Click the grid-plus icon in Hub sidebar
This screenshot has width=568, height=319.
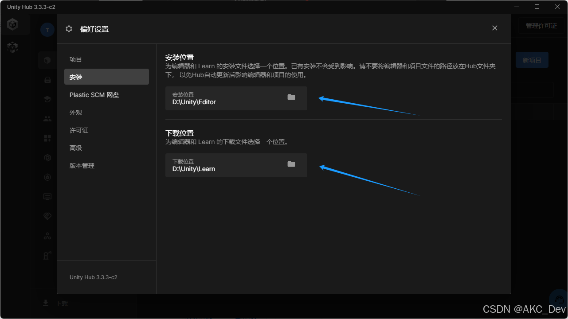pyautogui.click(x=47, y=138)
